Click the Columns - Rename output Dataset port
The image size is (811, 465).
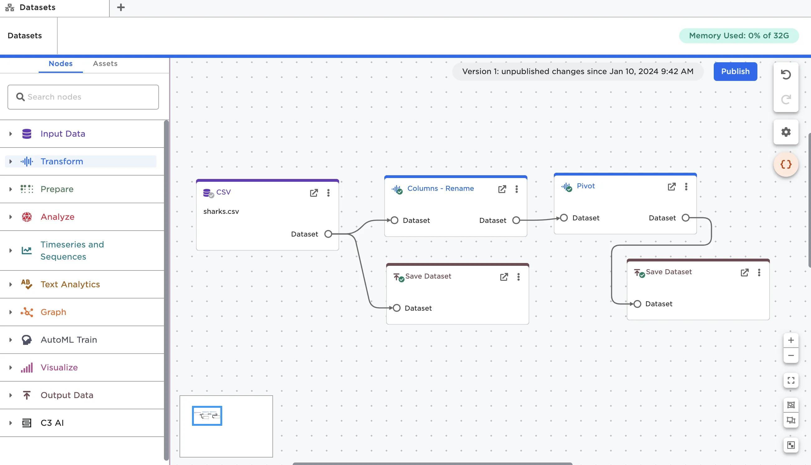(x=516, y=220)
